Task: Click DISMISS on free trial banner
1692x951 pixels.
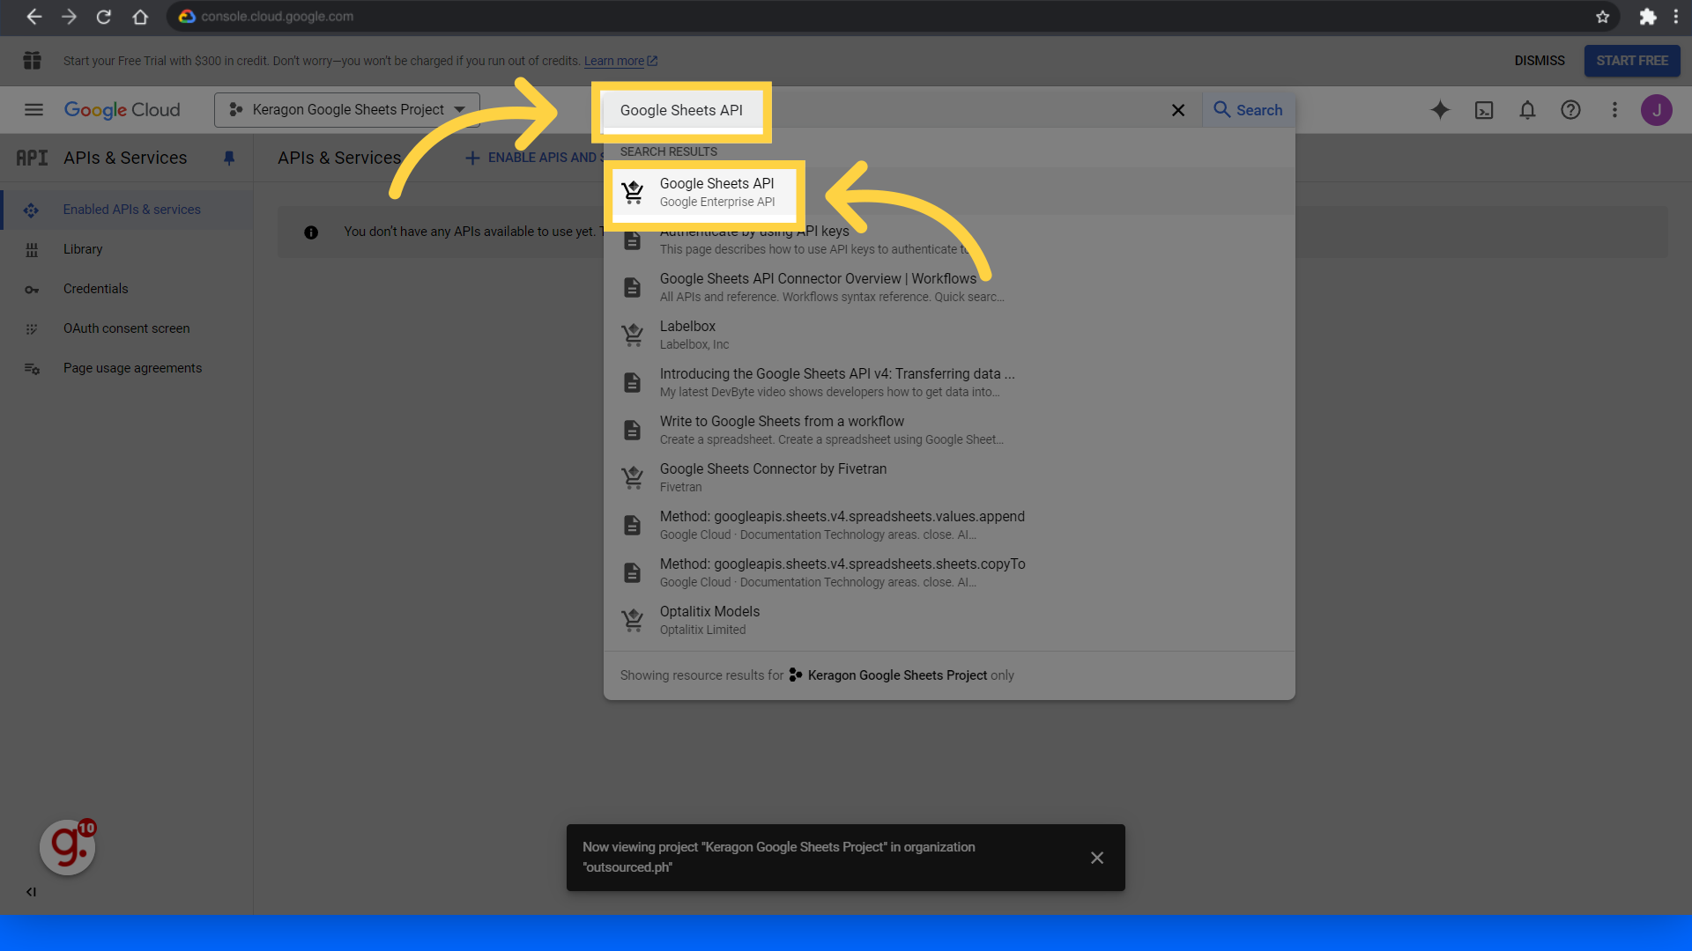Action: click(x=1540, y=61)
